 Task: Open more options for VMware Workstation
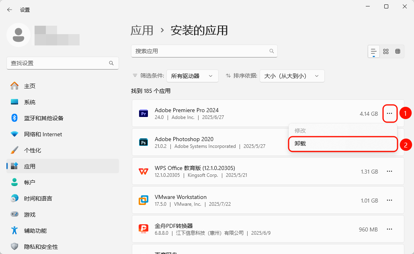[389, 200]
